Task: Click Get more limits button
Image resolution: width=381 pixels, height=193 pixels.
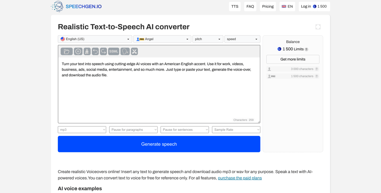Action: (x=293, y=59)
